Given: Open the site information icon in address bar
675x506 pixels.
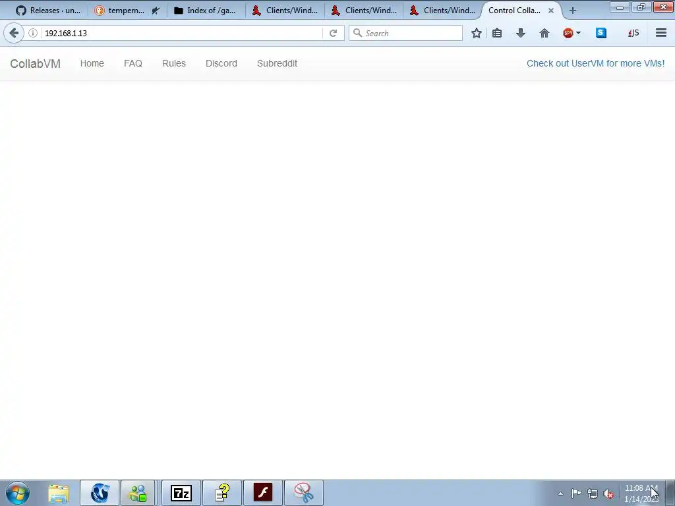Looking at the screenshot, I should point(33,33).
